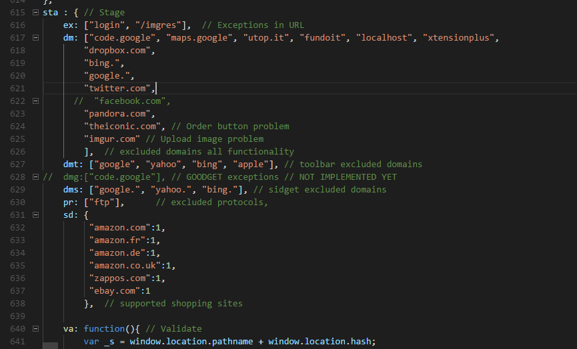The height and width of the screenshot is (349, 577).
Task: Click window.location.hash expression
Action: point(320,342)
